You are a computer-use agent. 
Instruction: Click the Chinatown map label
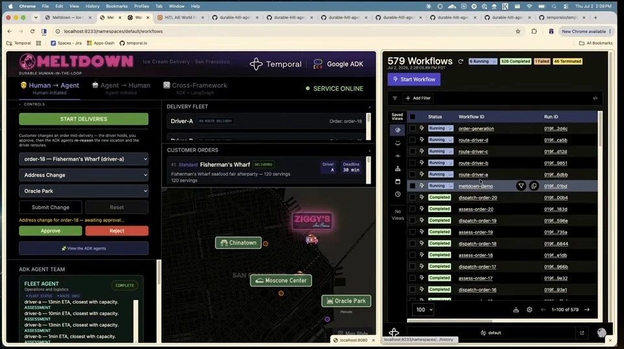[239, 243]
